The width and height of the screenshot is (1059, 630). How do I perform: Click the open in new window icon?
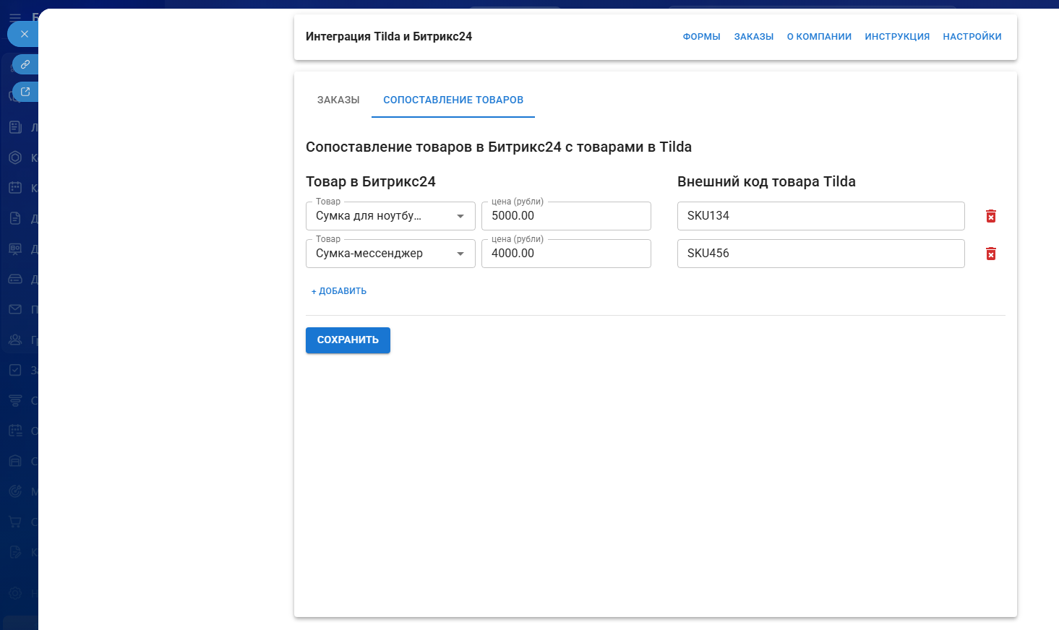pyautogui.click(x=25, y=92)
